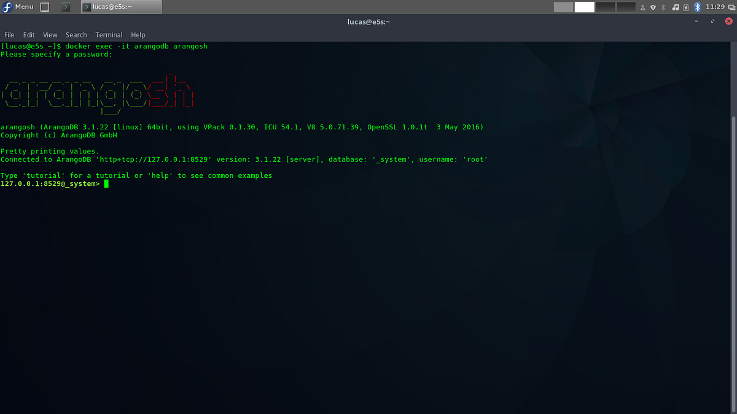
Task: Open the Bluetooth tray icon
Action: pyautogui.click(x=697, y=7)
